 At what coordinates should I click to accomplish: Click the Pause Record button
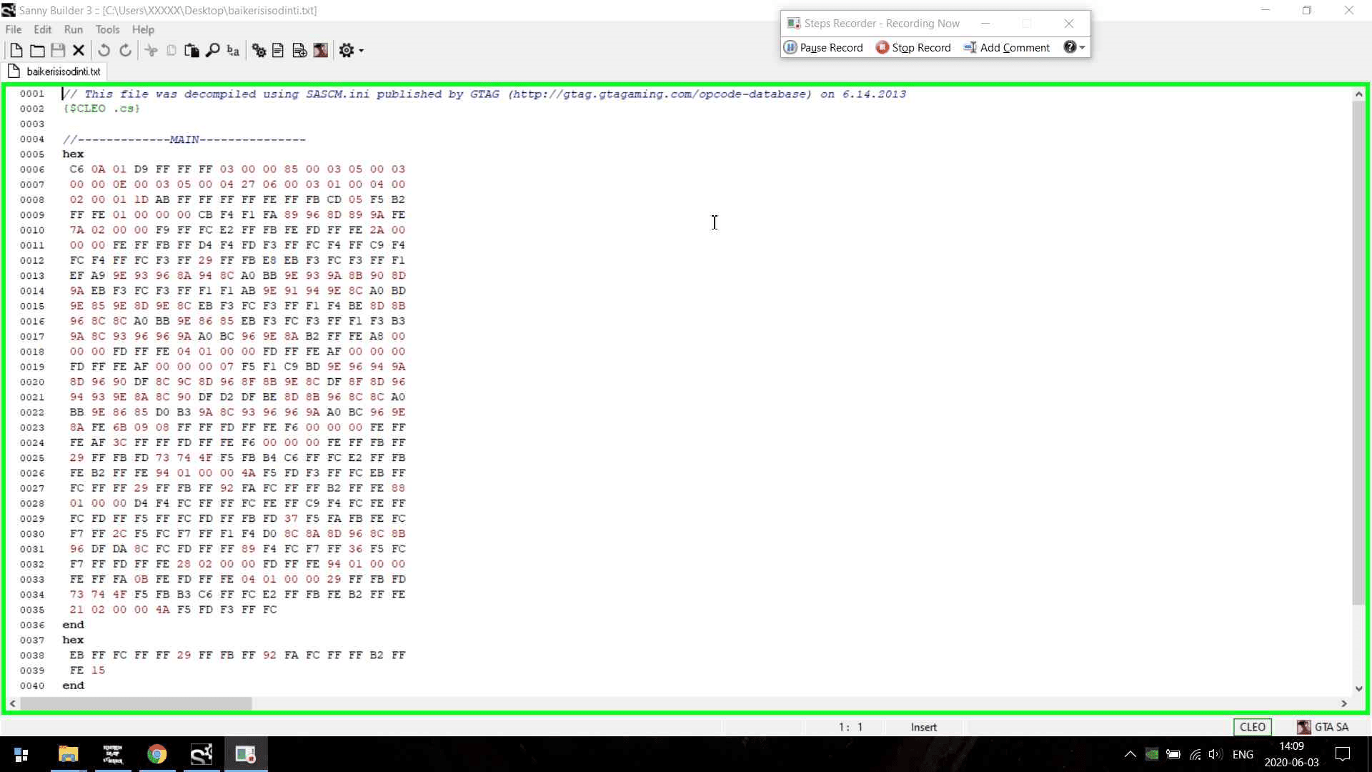[x=823, y=48]
